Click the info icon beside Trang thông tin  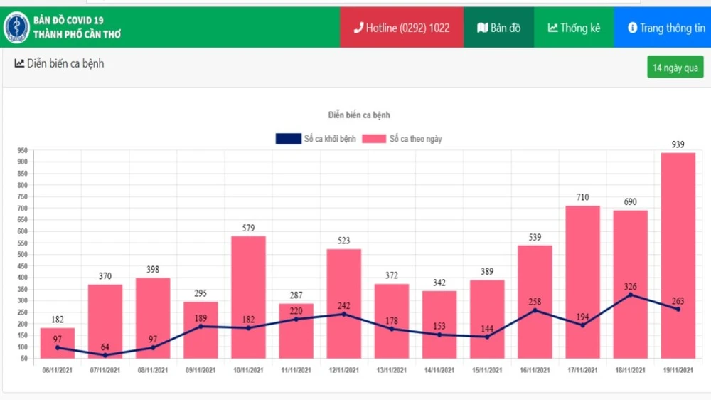tap(632, 28)
